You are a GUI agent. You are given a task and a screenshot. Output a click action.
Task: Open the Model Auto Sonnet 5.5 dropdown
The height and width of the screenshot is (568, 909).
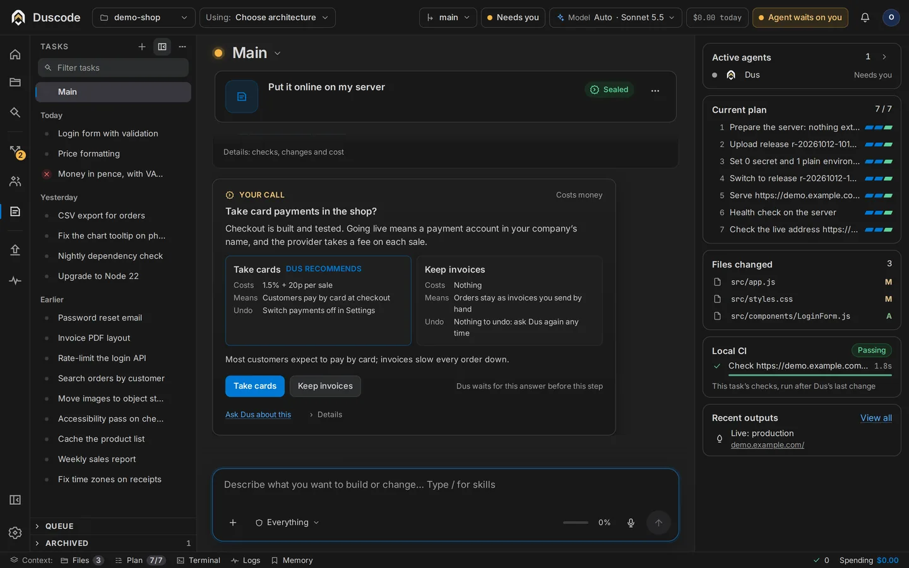pyautogui.click(x=615, y=18)
